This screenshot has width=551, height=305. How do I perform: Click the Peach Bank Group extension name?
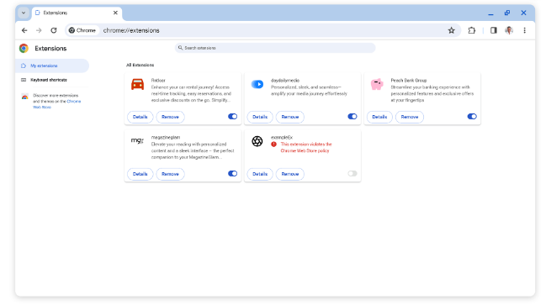409,81
